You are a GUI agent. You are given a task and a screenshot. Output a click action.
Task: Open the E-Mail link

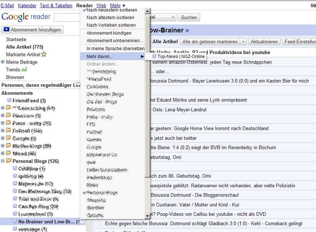pos(7,6)
